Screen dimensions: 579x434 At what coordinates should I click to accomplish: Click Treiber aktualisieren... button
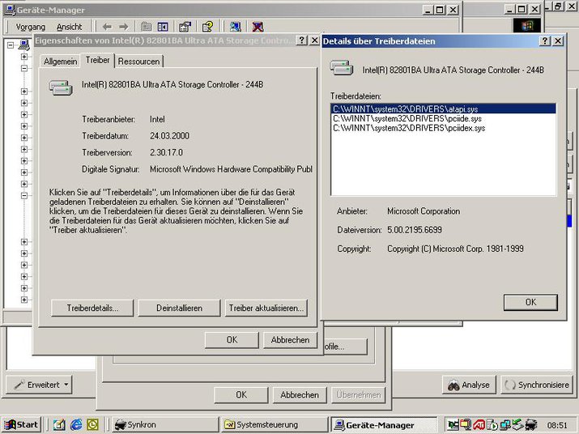pyautogui.click(x=266, y=308)
